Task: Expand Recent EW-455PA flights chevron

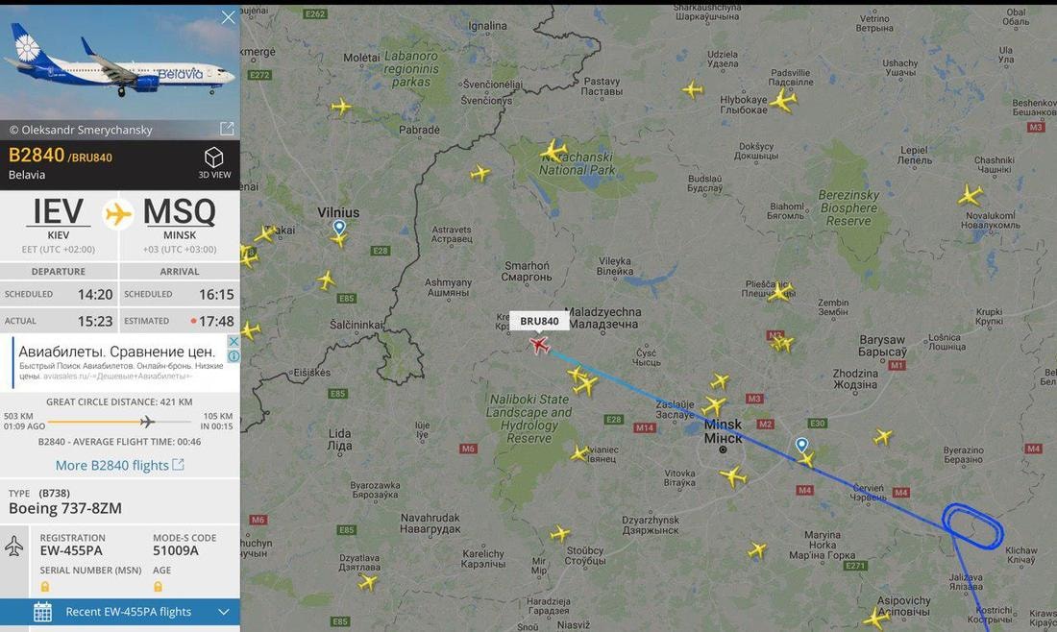Action: point(224,612)
